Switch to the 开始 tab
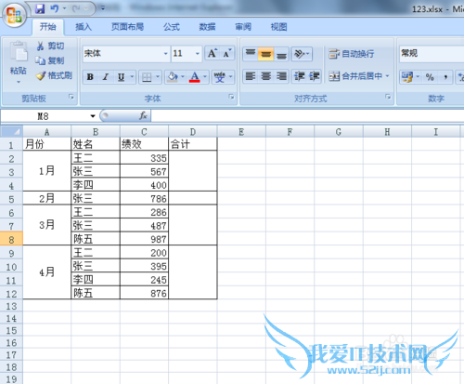Viewport: 464px width, 384px height. click(48, 27)
